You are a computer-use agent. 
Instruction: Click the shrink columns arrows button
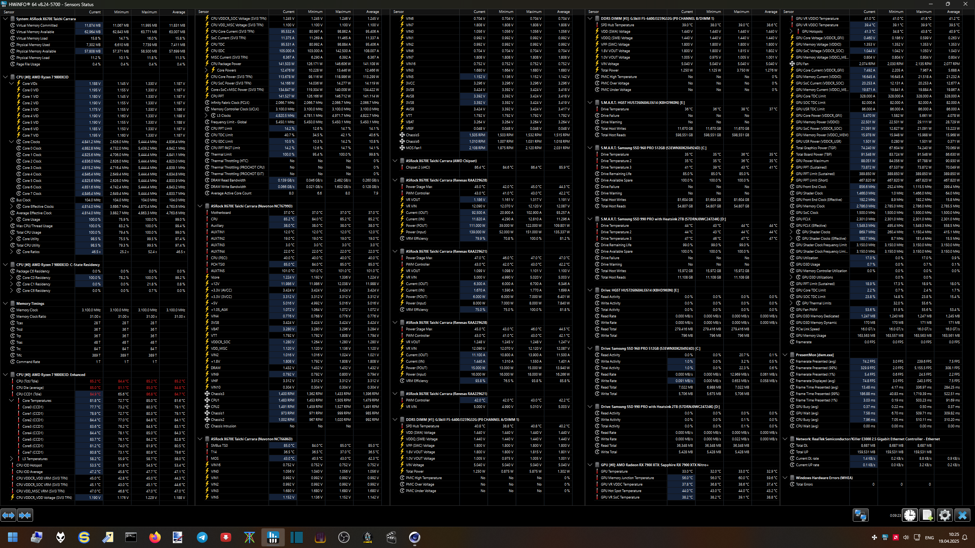pos(25,515)
